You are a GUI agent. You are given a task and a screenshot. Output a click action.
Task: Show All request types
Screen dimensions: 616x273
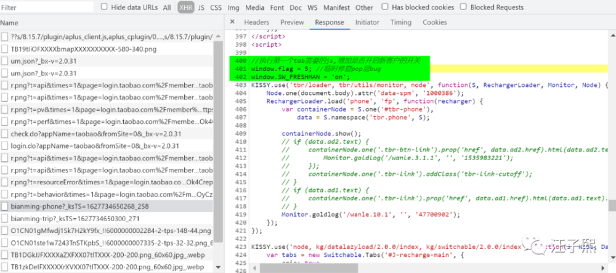[167, 7]
